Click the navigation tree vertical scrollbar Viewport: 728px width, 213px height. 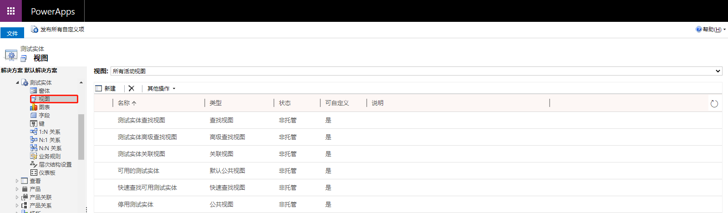[81, 137]
